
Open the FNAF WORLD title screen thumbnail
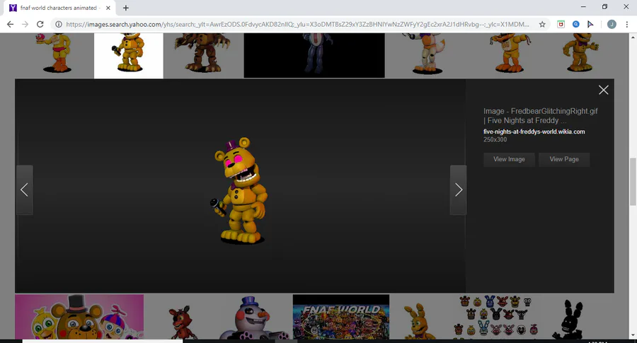(x=341, y=317)
